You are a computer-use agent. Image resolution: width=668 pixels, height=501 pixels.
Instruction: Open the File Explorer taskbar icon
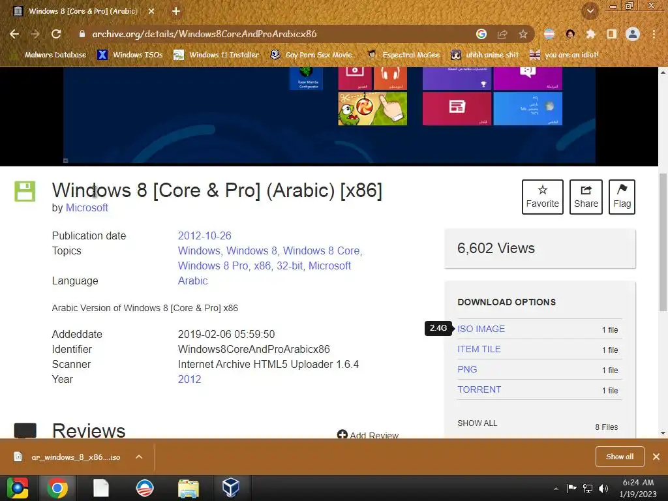click(189, 488)
